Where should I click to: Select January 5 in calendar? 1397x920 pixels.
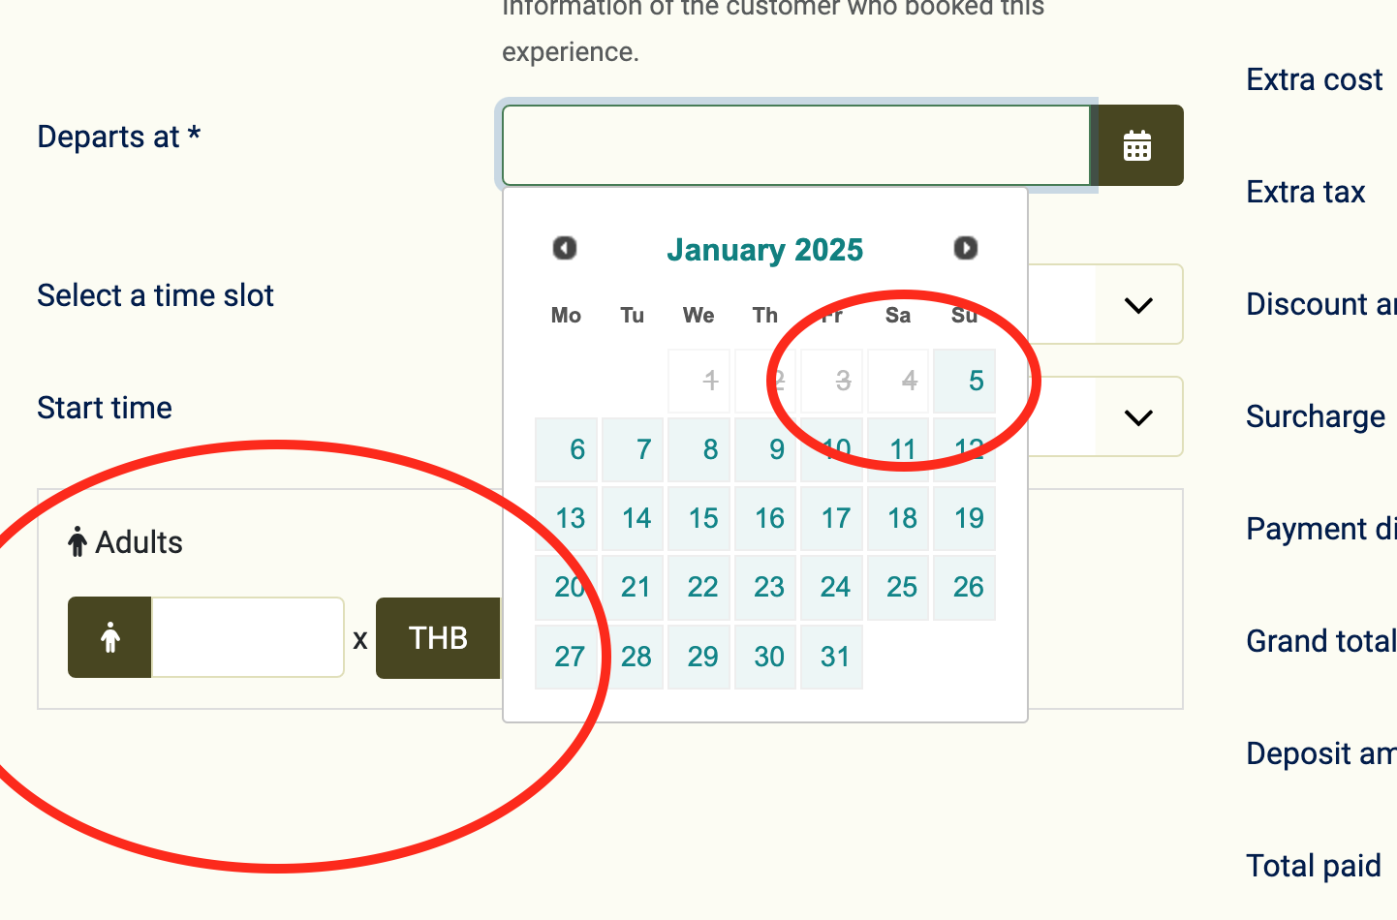[x=965, y=381]
